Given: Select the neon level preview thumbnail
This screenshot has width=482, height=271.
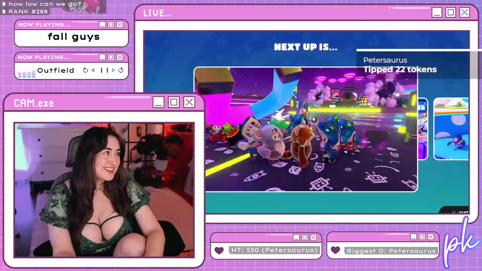Looking at the screenshot, I should pyautogui.click(x=306, y=129).
